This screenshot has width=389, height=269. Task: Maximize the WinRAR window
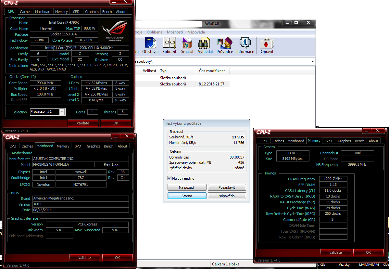coord(296,23)
